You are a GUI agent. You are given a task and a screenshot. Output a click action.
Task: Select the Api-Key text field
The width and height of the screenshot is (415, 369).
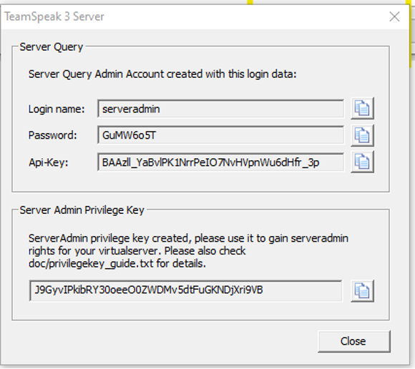click(x=220, y=162)
